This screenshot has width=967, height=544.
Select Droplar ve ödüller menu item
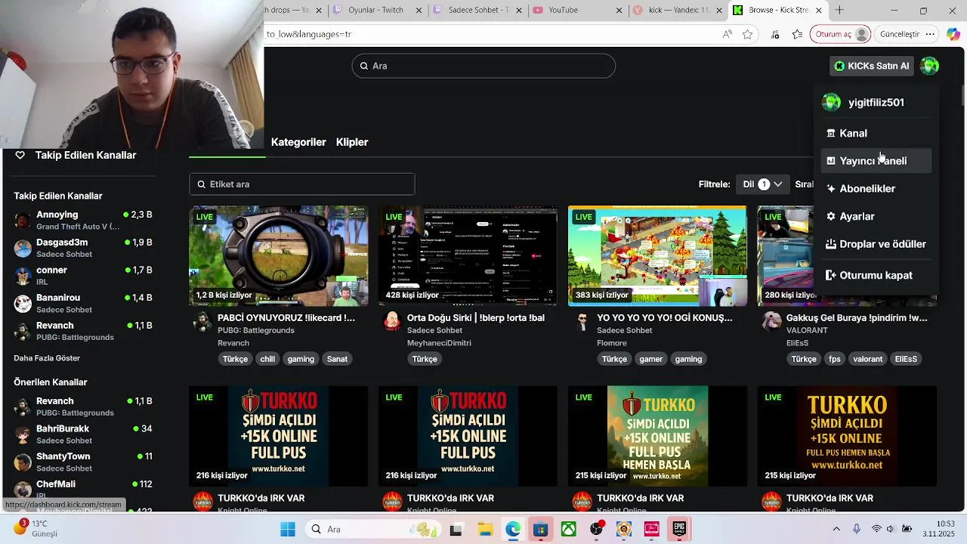(876, 244)
